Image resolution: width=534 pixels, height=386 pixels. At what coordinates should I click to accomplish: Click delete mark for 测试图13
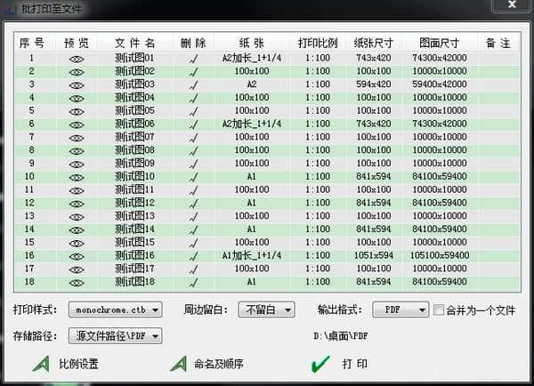pos(193,217)
